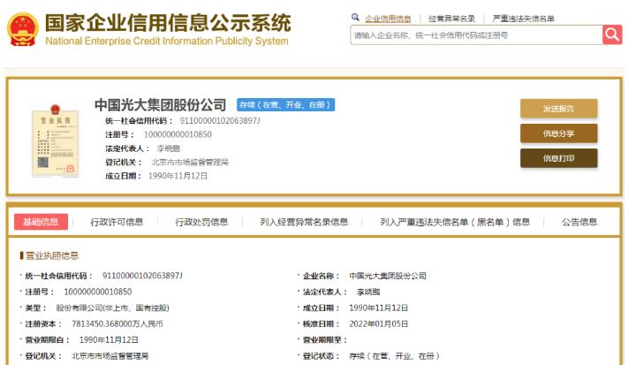Click the 营业期限自 value 1990年11月12日
The image size is (629, 365).
[x=109, y=339]
